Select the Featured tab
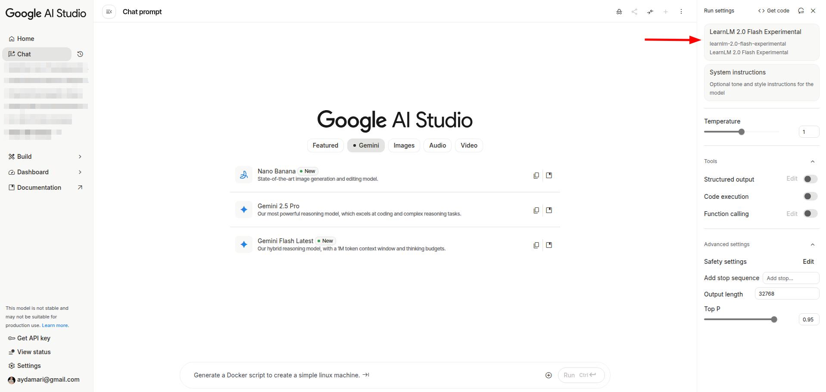 click(x=325, y=145)
